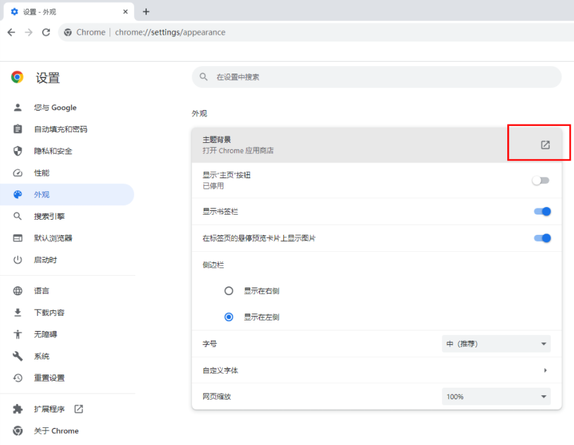Image resolution: width=574 pixels, height=445 pixels.
Task: Select the 显示在左侧 radio button
Action: 229,317
